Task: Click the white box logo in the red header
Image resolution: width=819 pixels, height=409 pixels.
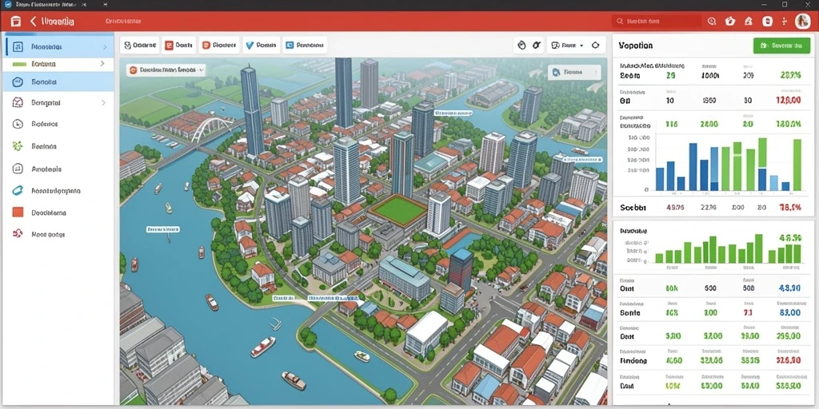Action: (x=16, y=22)
